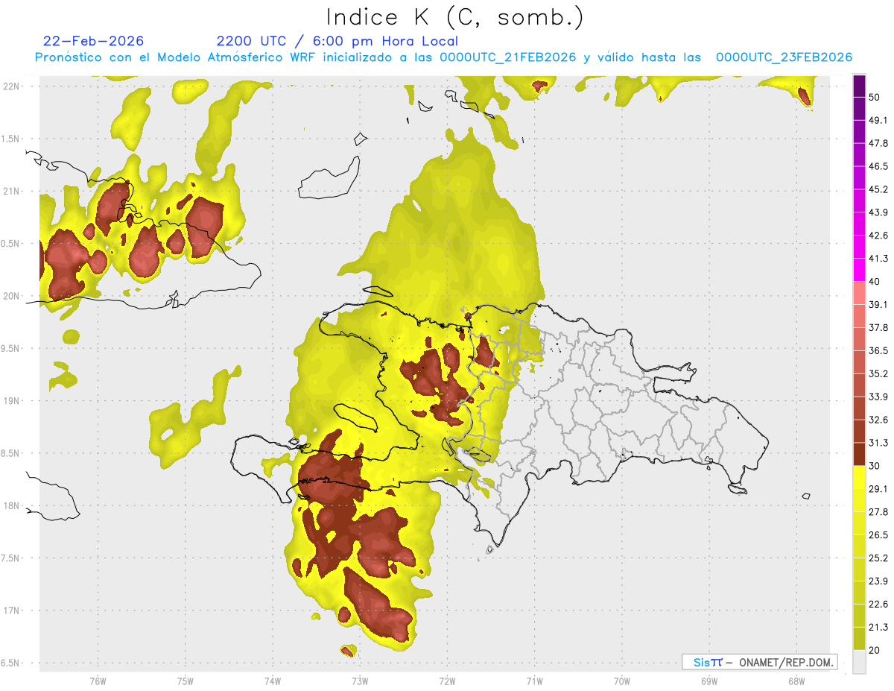Click the color bar label '45.2'
This screenshot has width=894, height=691.
pyautogui.click(x=879, y=189)
